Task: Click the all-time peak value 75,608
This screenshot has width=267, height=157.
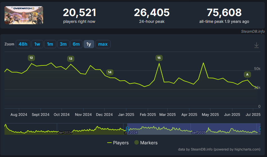Action: click(224, 13)
